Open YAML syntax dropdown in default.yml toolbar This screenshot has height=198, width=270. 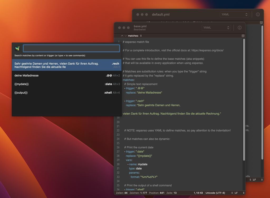[234, 15]
